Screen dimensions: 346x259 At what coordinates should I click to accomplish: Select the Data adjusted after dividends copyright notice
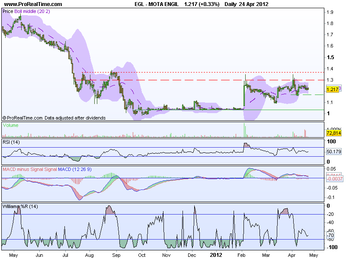pos(75,118)
